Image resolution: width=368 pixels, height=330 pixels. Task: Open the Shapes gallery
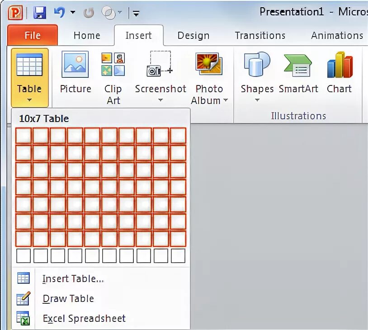[x=257, y=77]
